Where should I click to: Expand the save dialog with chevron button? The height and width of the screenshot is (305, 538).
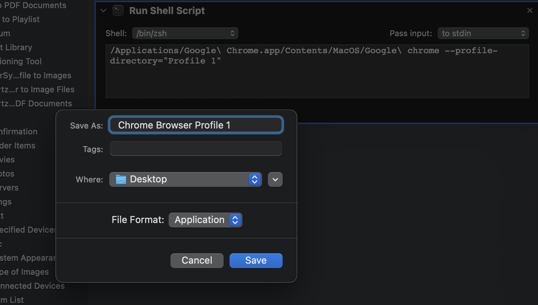coord(275,179)
